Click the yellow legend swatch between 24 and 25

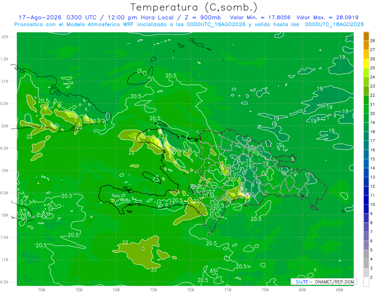366,73
